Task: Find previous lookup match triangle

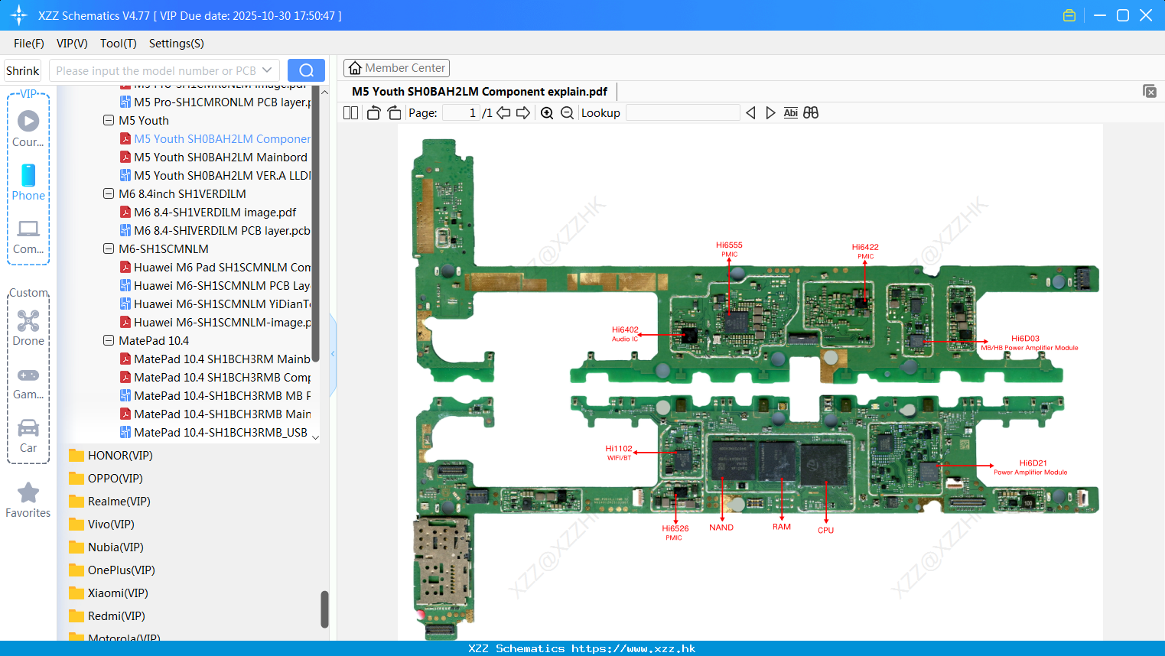Action: pos(750,113)
